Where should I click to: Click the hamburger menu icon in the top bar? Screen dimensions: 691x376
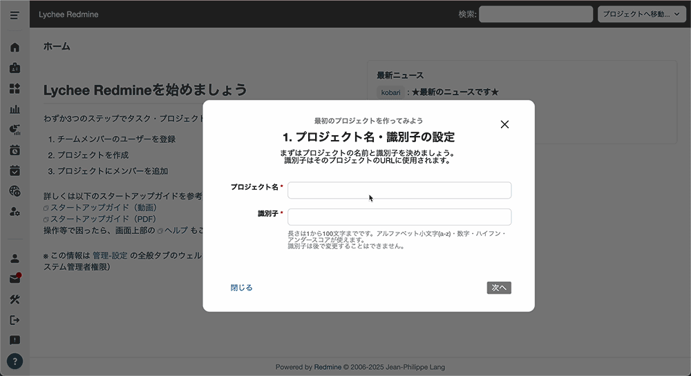coord(15,14)
